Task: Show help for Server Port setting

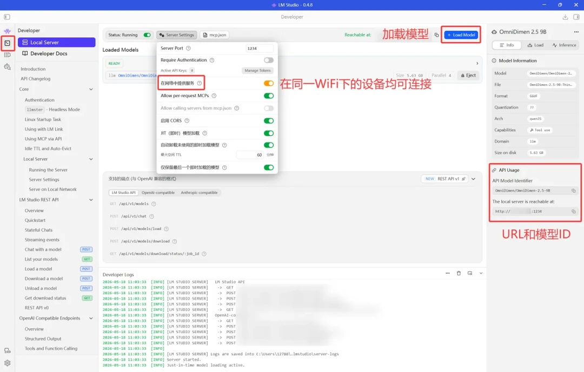Action: pyautogui.click(x=188, y=49)
